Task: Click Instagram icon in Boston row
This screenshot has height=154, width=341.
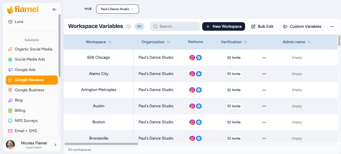Action: tap(192, 122)
